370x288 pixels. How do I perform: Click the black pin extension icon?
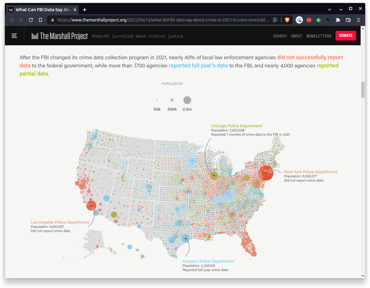[x=328, y=20]
